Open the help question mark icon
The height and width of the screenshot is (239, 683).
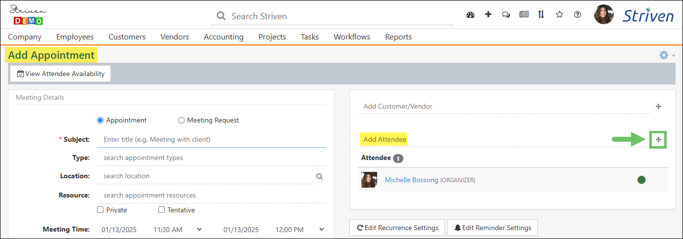[x=577, y=14]
